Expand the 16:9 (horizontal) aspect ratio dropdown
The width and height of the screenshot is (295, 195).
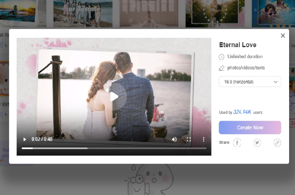click(x=250, y=82)
